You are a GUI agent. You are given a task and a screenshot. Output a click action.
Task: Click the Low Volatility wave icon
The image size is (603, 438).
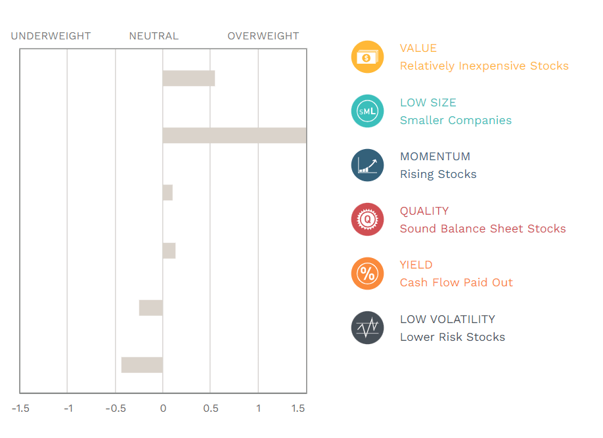point(367,328)
